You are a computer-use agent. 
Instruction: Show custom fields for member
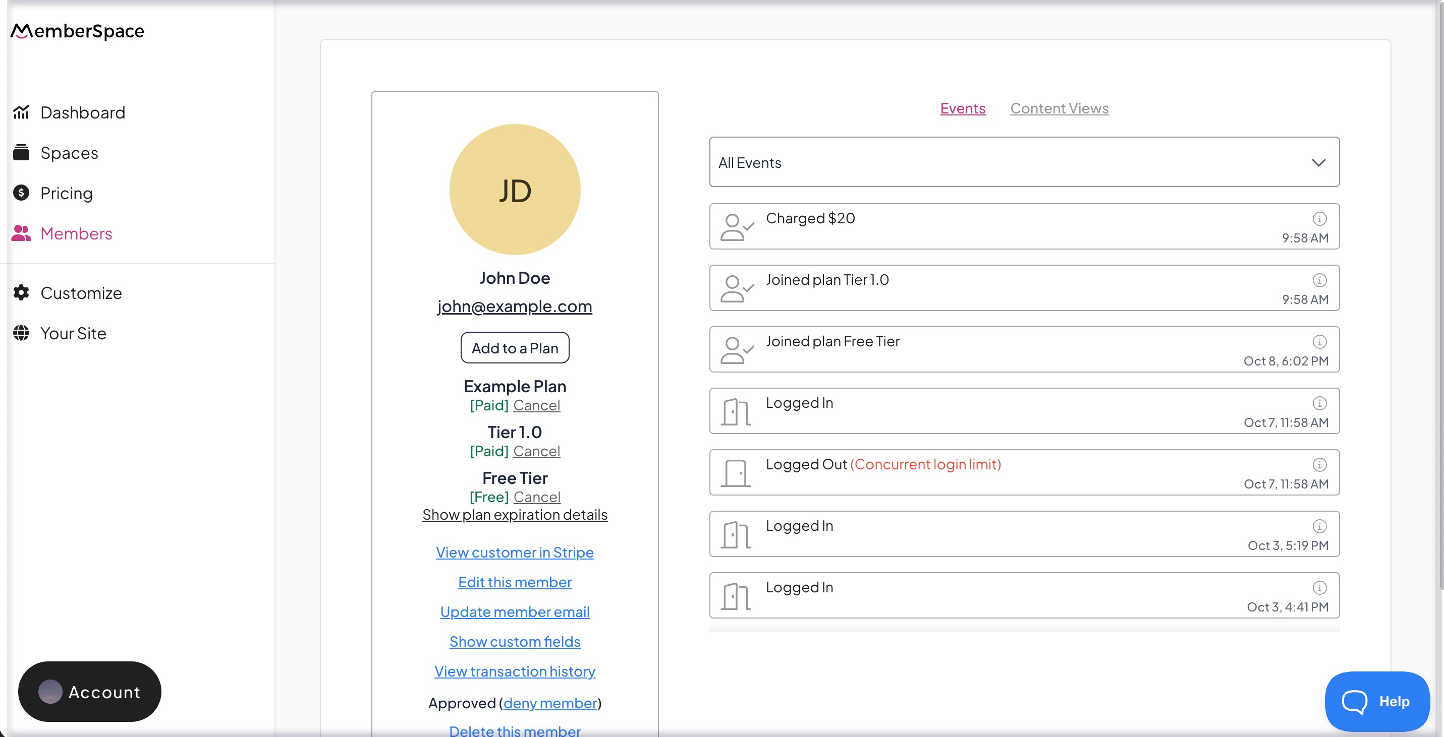514,641
